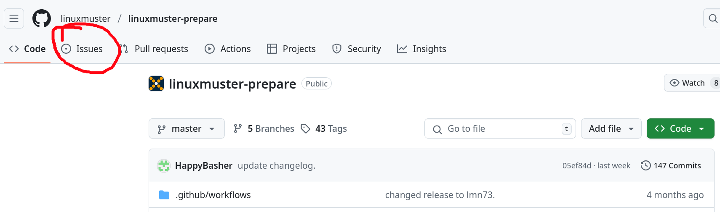Screen dimensions: 720x212
Task: Click the commits history clock icon
Action: coord(645,165)
